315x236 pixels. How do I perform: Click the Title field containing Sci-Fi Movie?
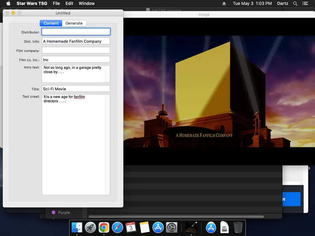coord(76,89)
